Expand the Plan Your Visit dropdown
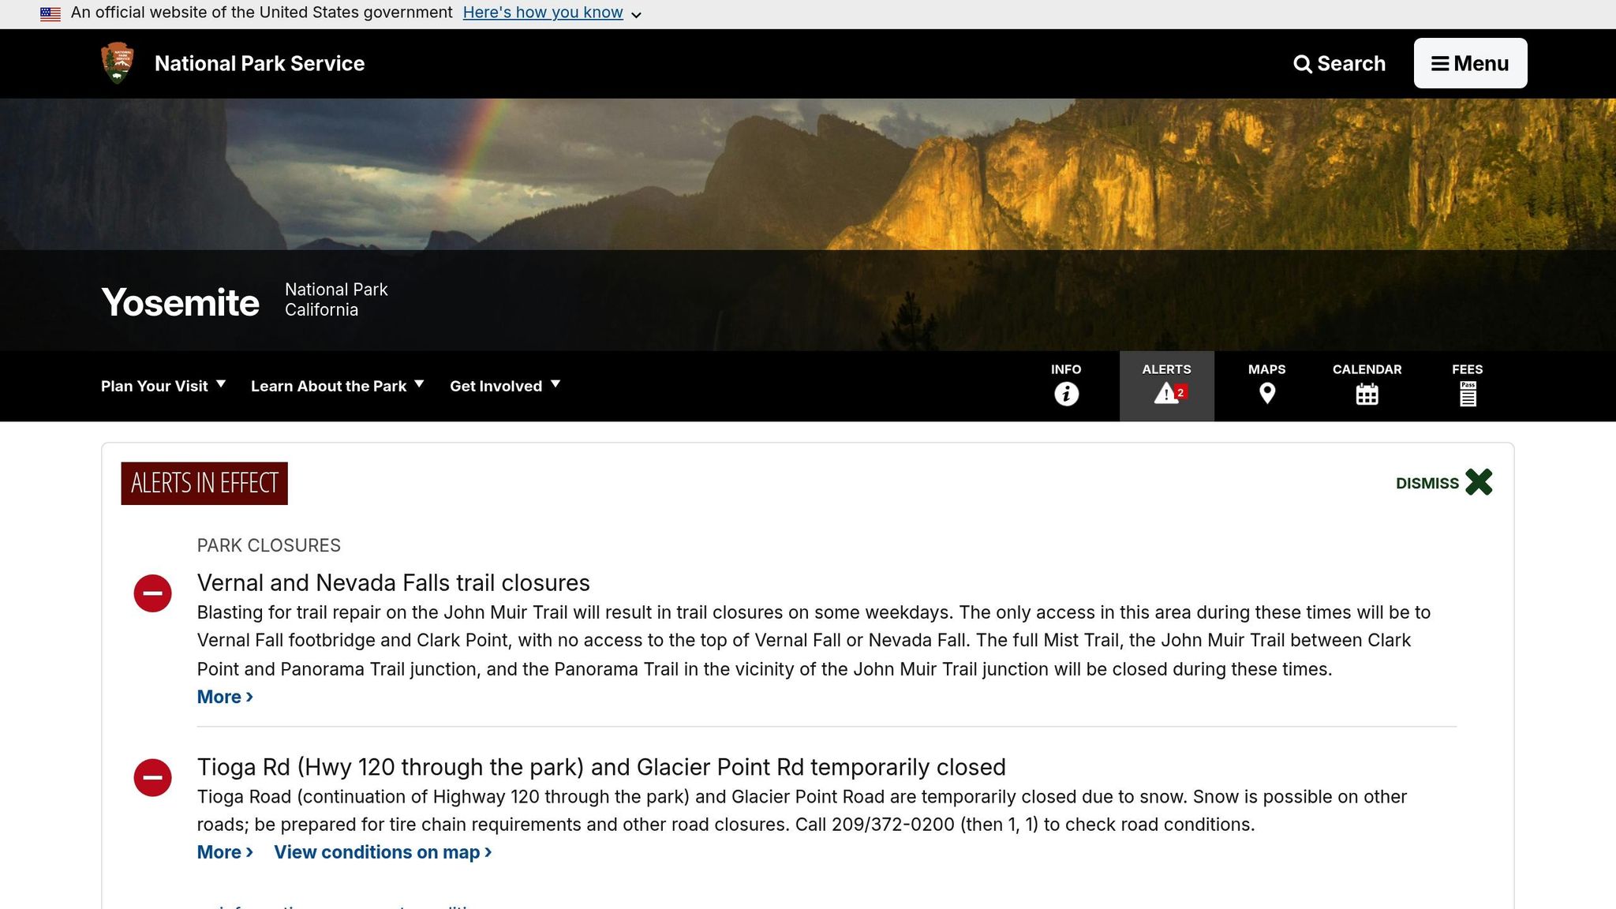This screenshot has width=1616, height=909. (x=163, y=386)
